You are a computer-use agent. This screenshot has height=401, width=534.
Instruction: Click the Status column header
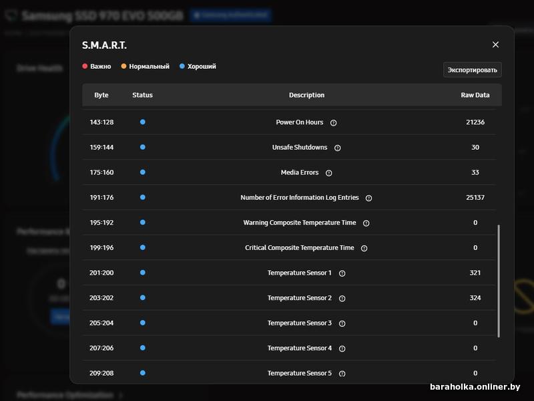point(142,95)
